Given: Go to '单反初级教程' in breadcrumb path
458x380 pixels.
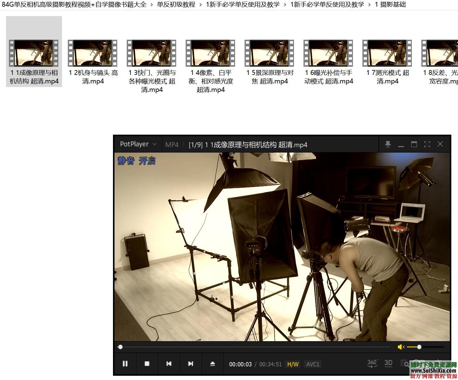Looking at the screenshot, I should pos(176,5).
